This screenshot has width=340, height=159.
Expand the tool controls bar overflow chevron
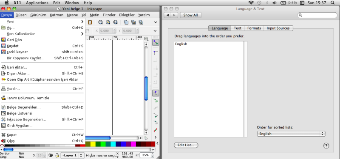click(x=155, y=31)
